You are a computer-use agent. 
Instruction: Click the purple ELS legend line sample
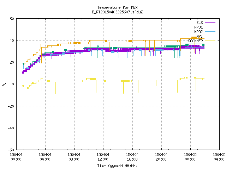[210, 23]
